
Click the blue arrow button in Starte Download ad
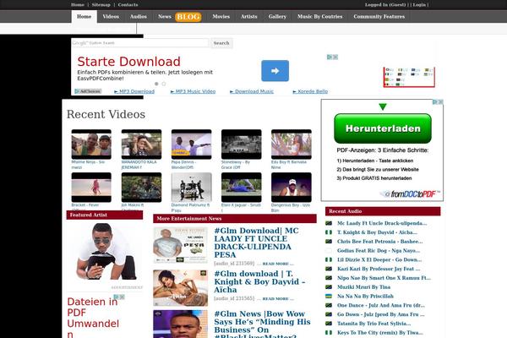tap(275, 71)
